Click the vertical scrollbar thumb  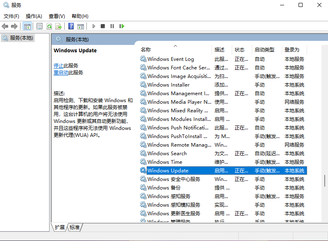point(325,181)
